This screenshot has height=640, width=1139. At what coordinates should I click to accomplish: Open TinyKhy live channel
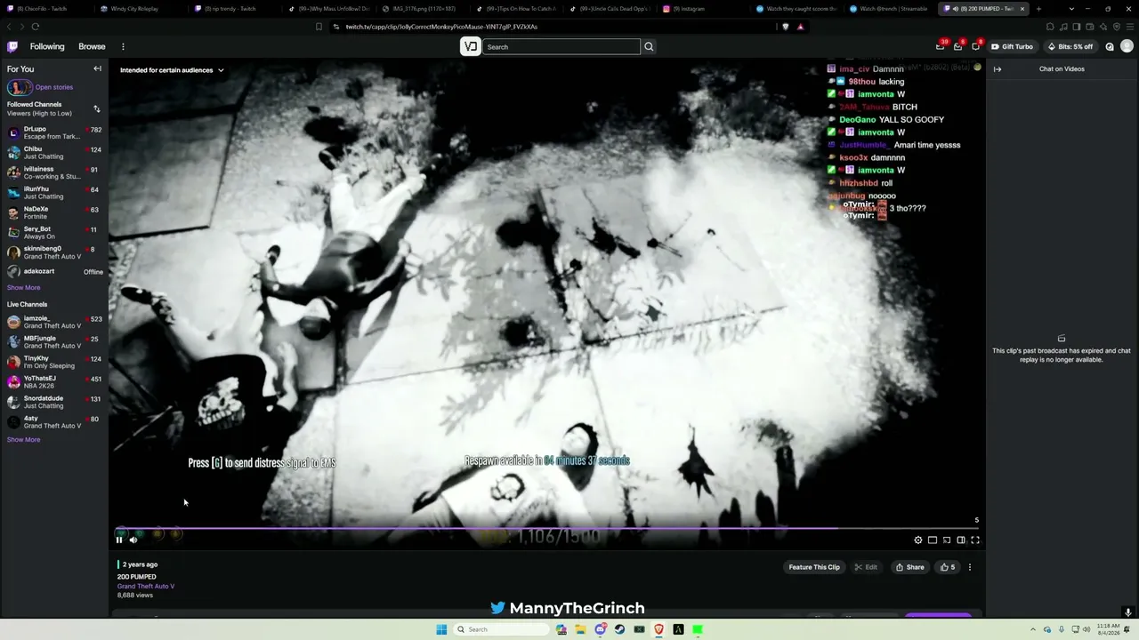54,362
